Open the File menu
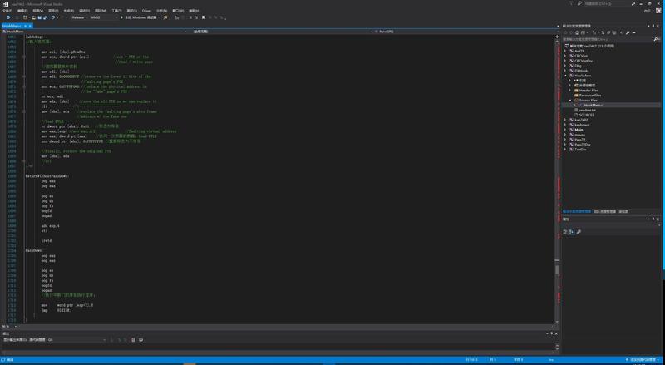The image size is (665, 365). click(x=7, y=11)
